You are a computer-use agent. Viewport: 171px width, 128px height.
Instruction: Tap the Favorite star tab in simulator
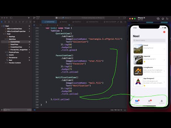click(149, 101)
